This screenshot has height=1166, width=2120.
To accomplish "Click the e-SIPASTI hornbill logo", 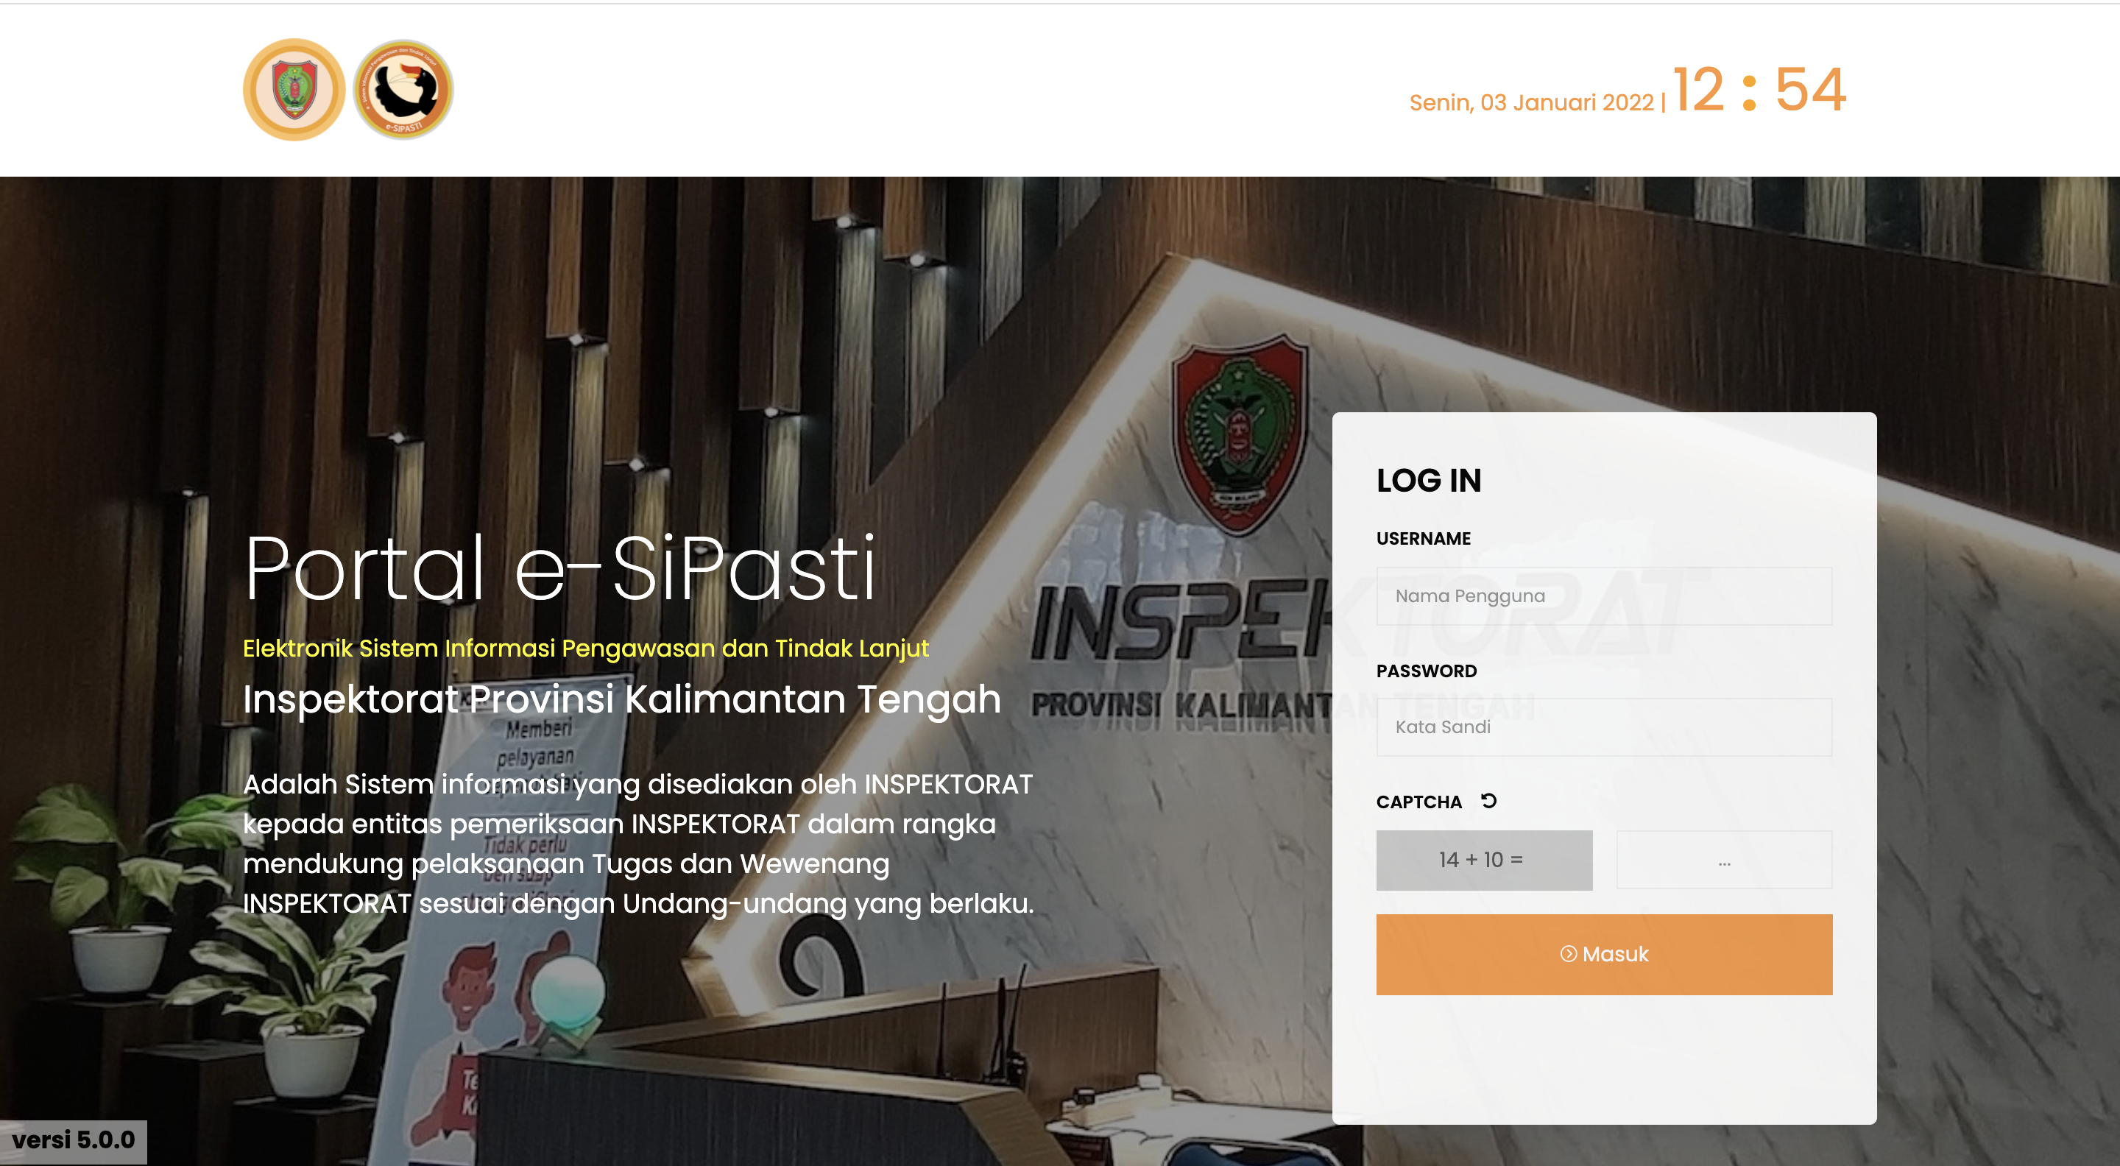I will coord(403,90).
